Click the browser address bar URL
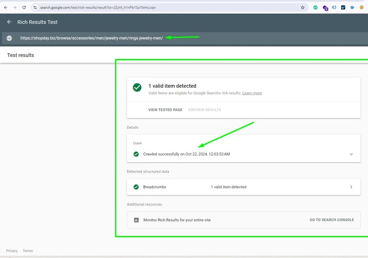The height and width of the screenshot is (258, 368). click(98, 8)
